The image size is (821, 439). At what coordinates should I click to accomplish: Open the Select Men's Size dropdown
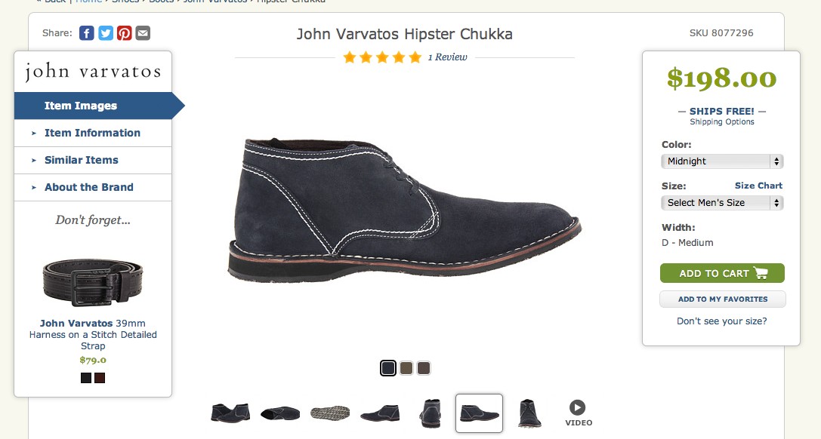[x=722, y=203]
